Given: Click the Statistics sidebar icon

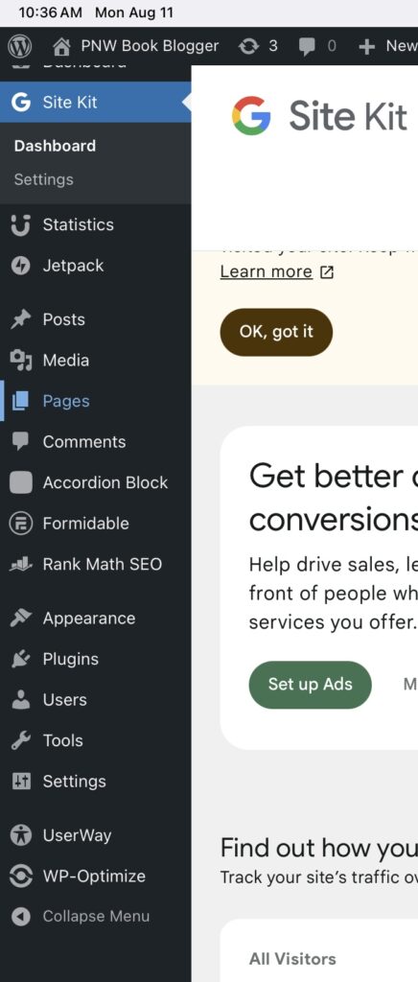Looking at the screenshot, I should pyautogui.click(x=21, y=224).
